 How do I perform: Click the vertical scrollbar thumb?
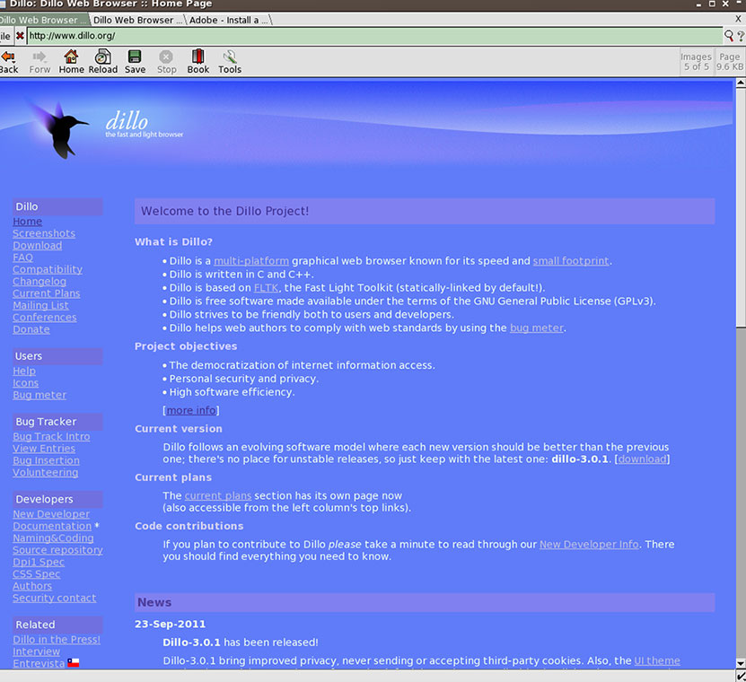click(x=741, y=207)
